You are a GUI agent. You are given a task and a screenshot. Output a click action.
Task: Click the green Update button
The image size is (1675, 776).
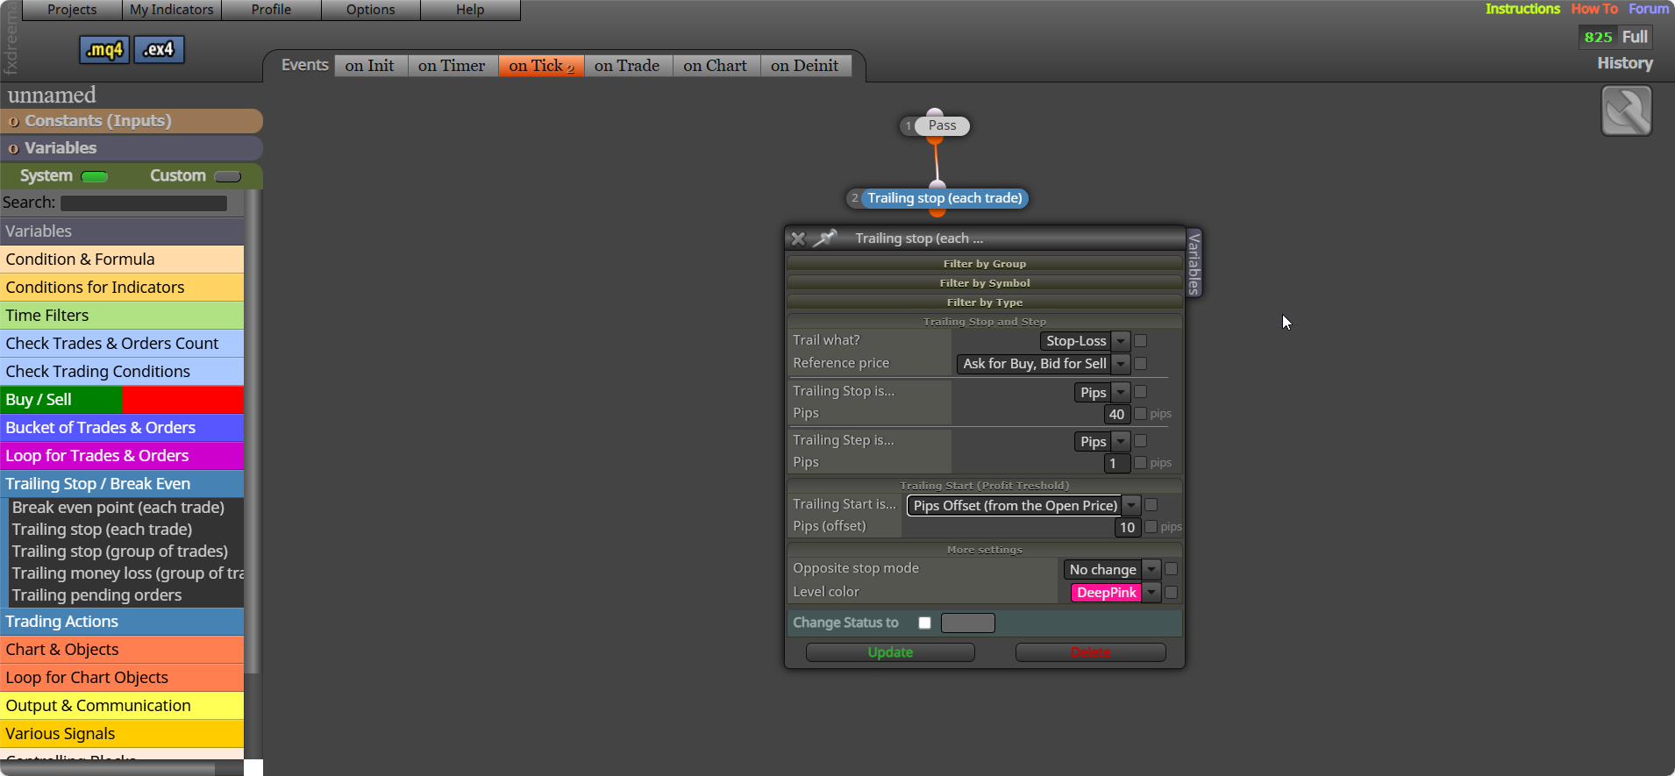point(890,652)
